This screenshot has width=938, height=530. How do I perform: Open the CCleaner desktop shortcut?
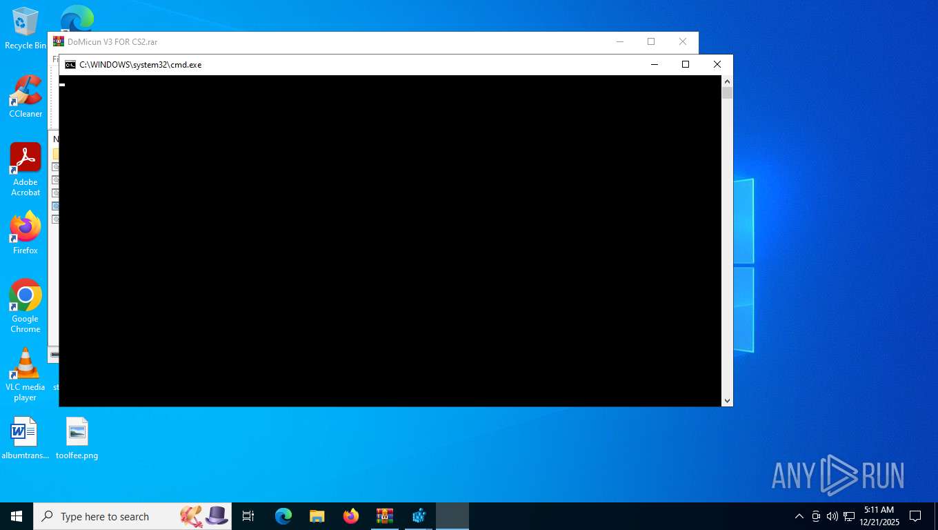(26, 97)
